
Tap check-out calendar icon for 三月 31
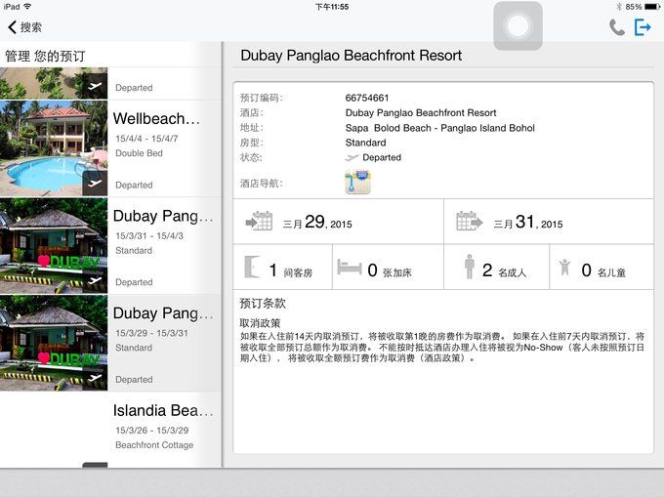tap(470, 221)
